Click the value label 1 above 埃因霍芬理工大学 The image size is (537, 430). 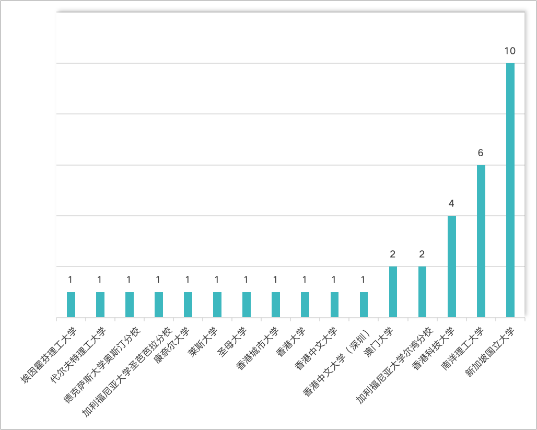click(70, 280)
